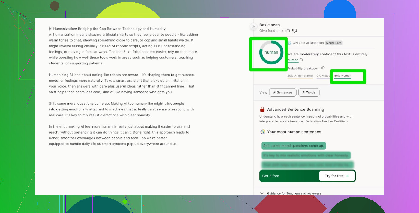Collapse the results panel with double-chevron icon

tap(253, 26)
